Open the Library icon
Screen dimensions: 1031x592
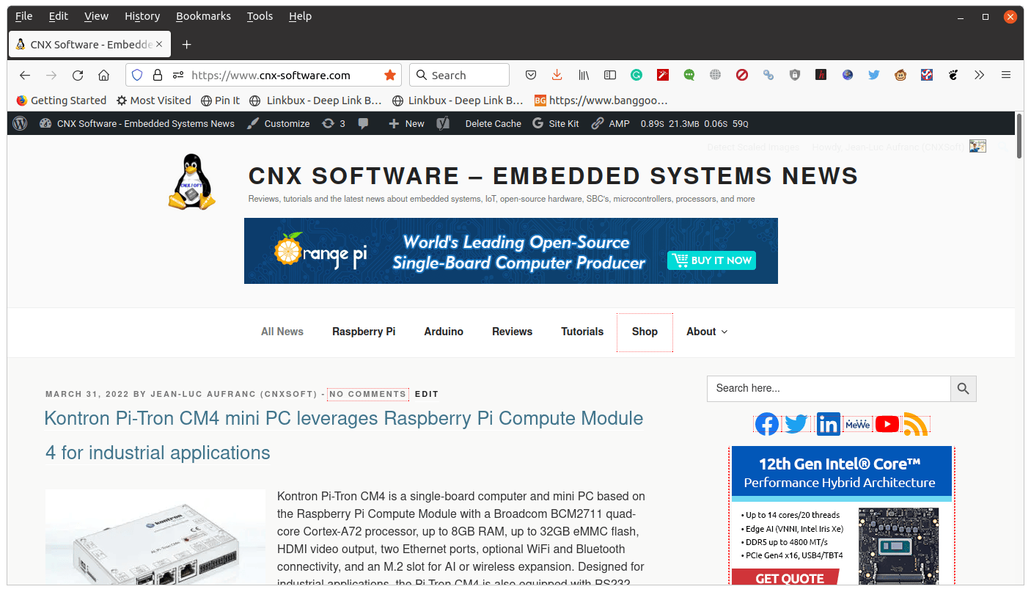click(x=584, y=75)
